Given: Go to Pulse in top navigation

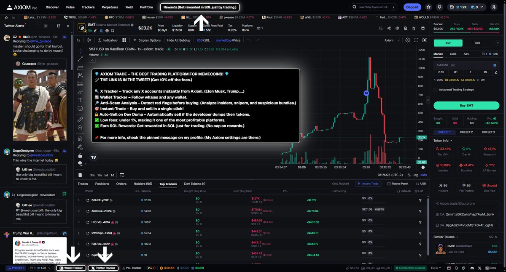Looking at the screenshot, I should (x=70, y=7).
